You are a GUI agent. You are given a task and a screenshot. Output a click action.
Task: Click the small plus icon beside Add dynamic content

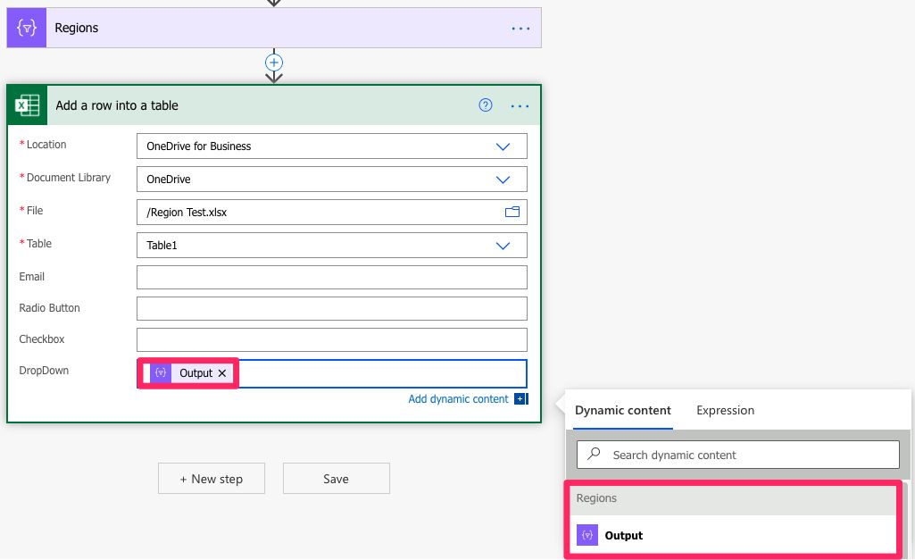point(520,398)
